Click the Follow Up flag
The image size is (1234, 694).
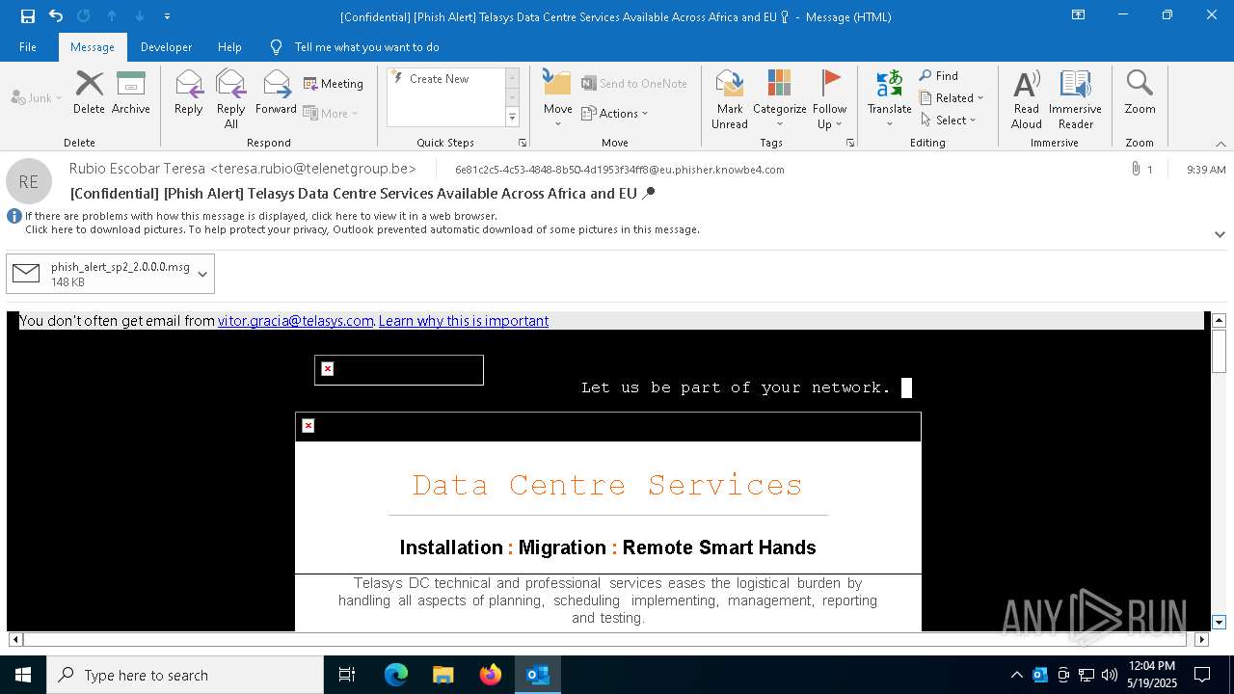click(x=829, y=99)
